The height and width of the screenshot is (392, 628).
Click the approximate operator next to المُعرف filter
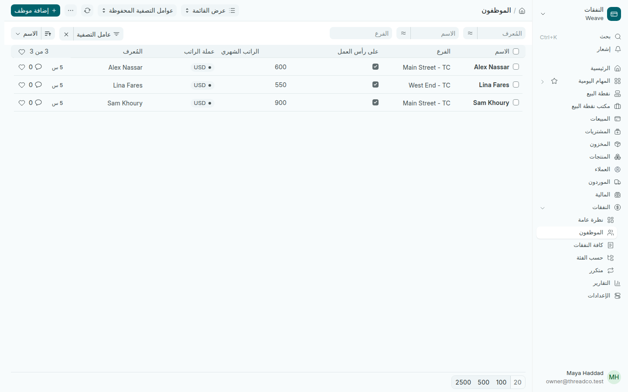470,33
